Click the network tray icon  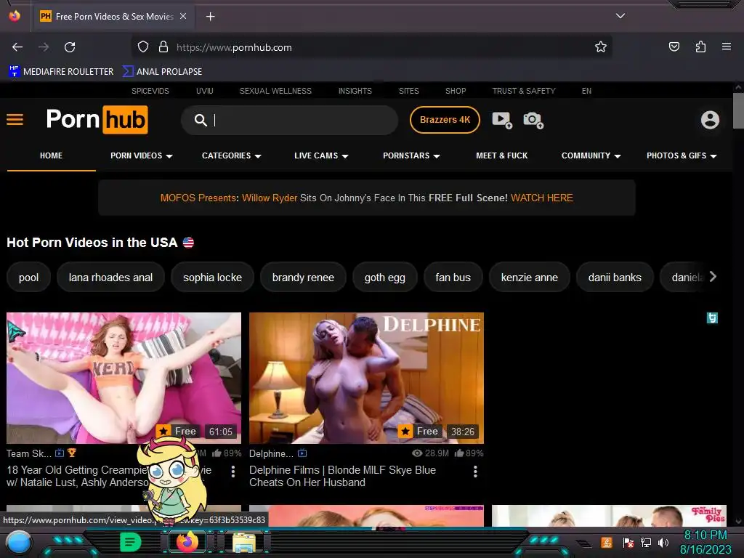[x=646, y=542]
